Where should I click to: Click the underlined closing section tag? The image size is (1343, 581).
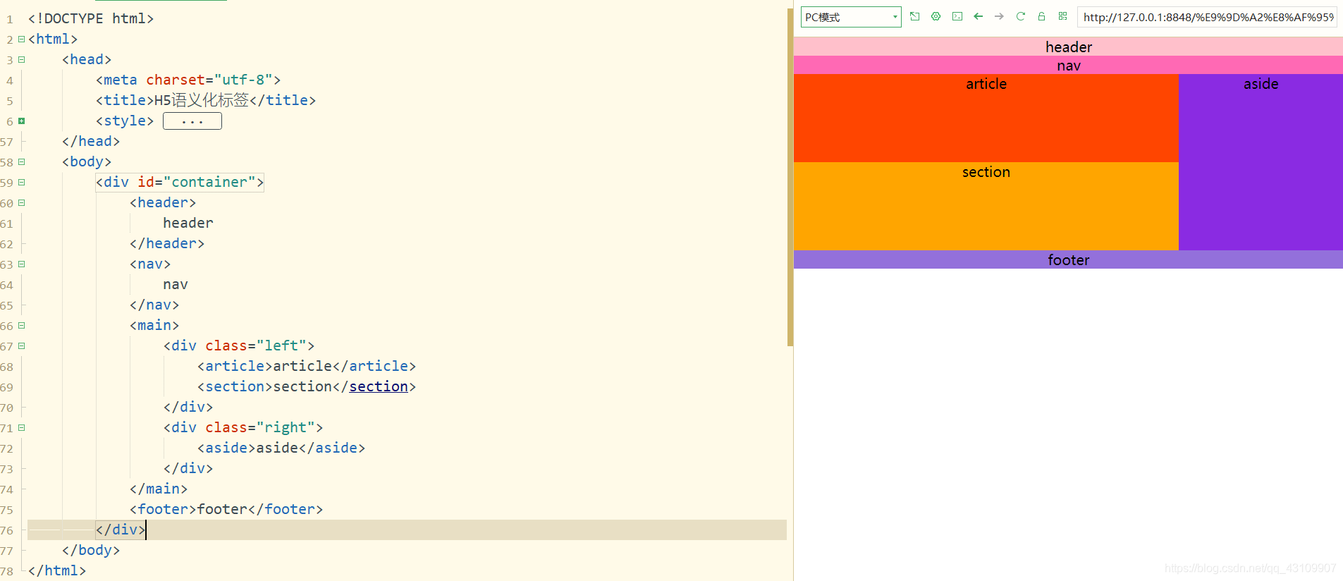(x=379, y=386)
